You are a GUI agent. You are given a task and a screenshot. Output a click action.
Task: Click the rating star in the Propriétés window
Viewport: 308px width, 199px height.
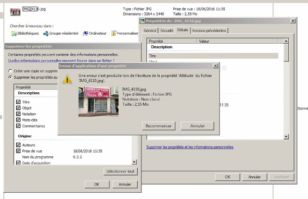[x=224, y=68]
